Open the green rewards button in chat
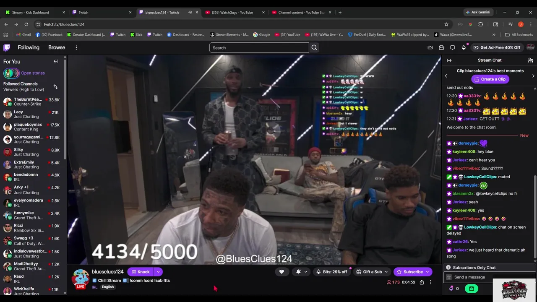537x302 pixels. (x=472, y=289)
